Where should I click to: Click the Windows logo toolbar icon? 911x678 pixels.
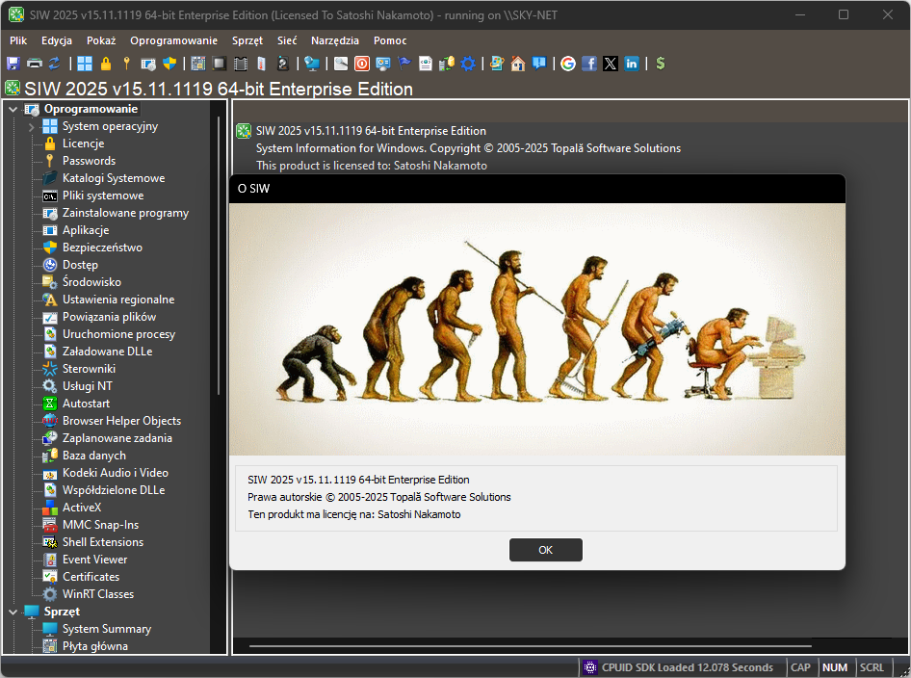(x=85, y=64)
